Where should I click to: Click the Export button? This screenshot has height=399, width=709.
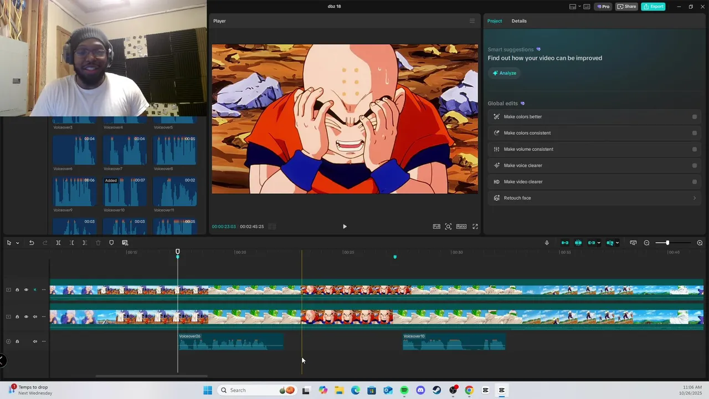pyautogui.click(x=653, y=7)
